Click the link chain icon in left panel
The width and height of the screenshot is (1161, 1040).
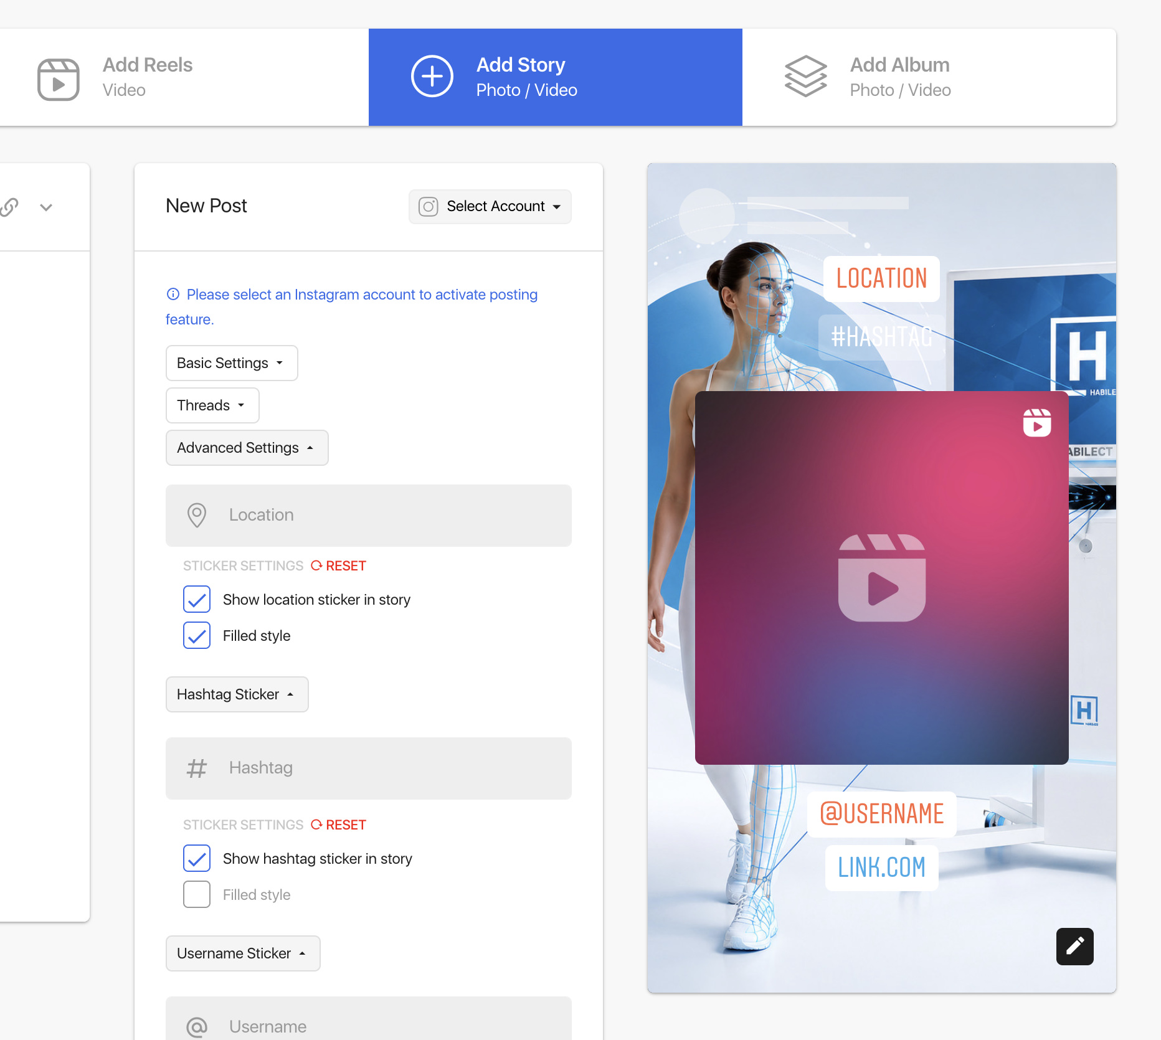point(9,207)
